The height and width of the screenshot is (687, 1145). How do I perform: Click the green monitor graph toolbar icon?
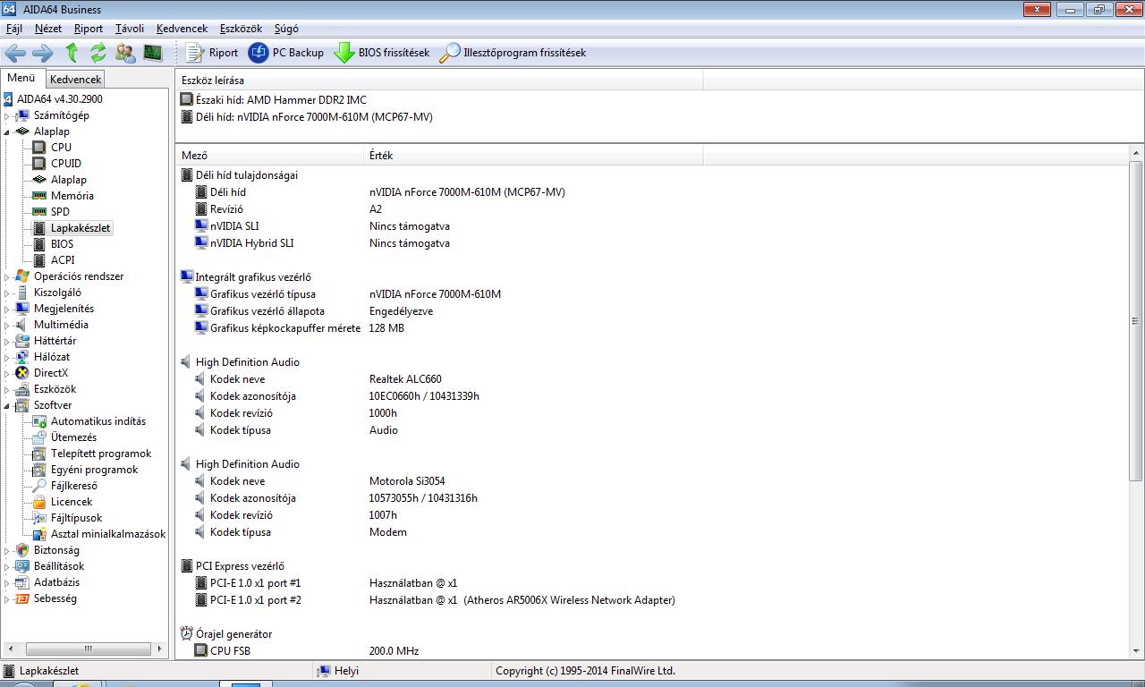tap(153, 53)
